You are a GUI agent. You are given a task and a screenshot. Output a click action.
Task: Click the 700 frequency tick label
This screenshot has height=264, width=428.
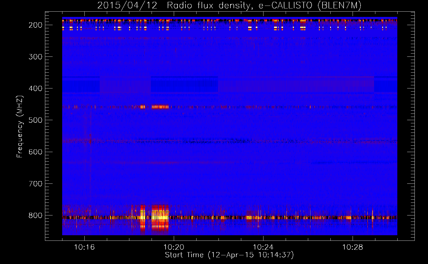pos(35,183)
